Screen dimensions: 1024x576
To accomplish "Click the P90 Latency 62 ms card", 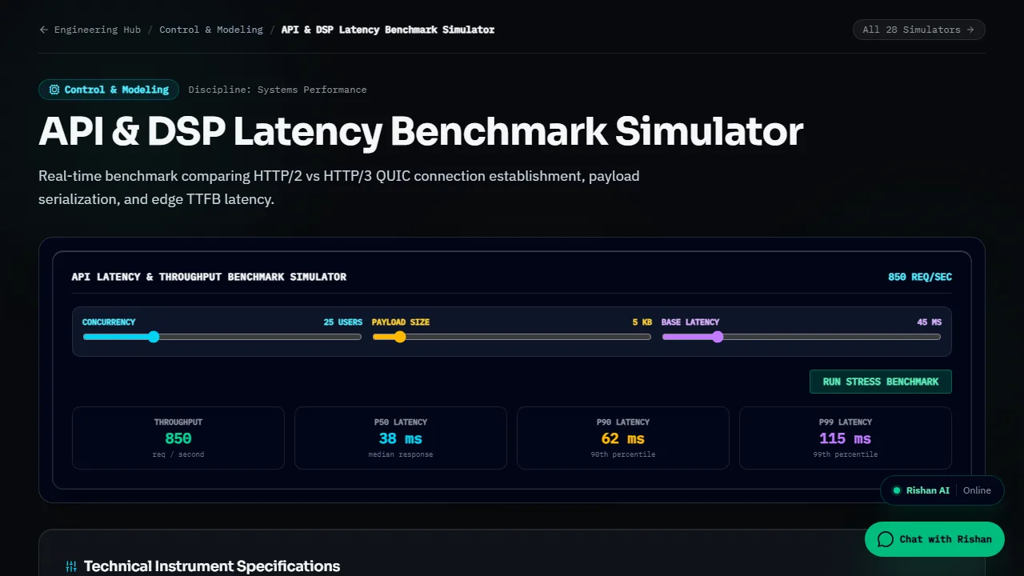I will [x=623, y=438].
